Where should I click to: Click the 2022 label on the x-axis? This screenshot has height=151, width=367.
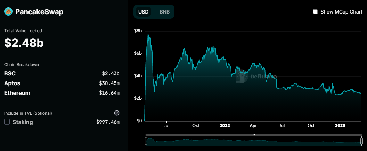[x=225, y=125]
